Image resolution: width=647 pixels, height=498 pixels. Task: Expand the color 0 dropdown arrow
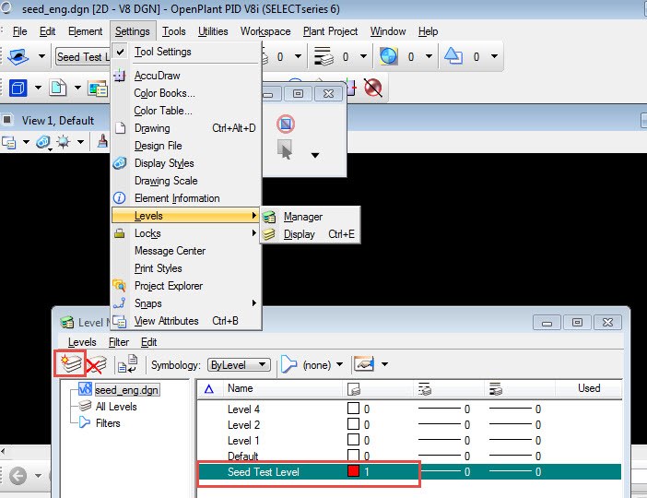coord(429,56)
